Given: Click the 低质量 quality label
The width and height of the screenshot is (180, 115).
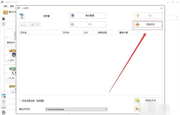Looking at the screenshot, I should pyautogui.click(x=46, y=16).
